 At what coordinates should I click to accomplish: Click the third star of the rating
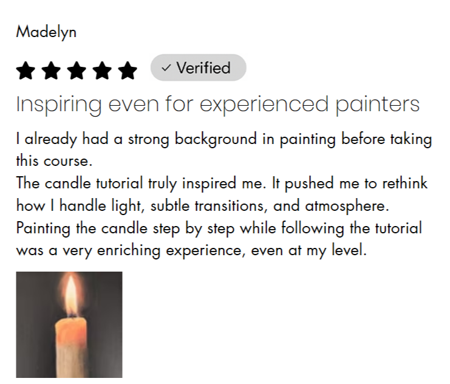click(77, 70)
